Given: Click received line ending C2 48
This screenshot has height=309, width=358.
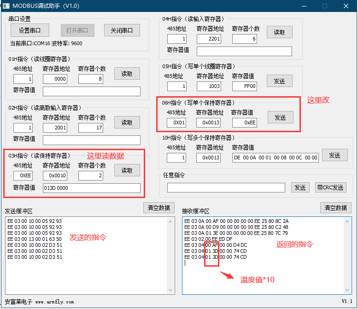Looking at the screenshot, I should point(236,227).
